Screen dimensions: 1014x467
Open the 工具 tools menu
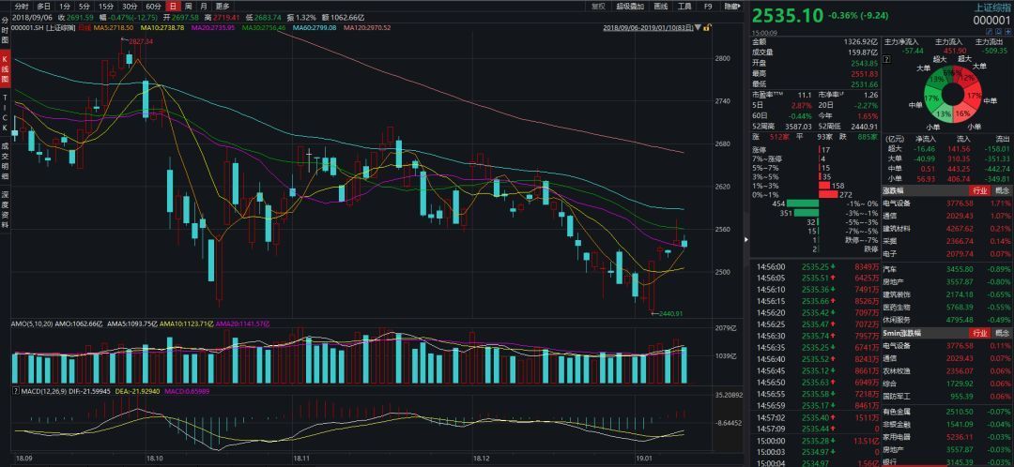pyautogui.click(x=684, y=6)
